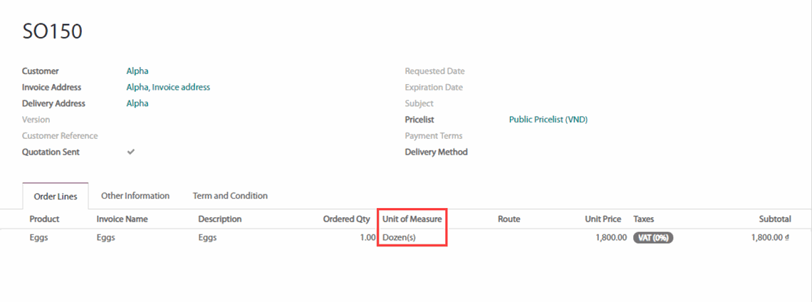
Task: Open the Term and Condition tab
Action: (230, 196)
